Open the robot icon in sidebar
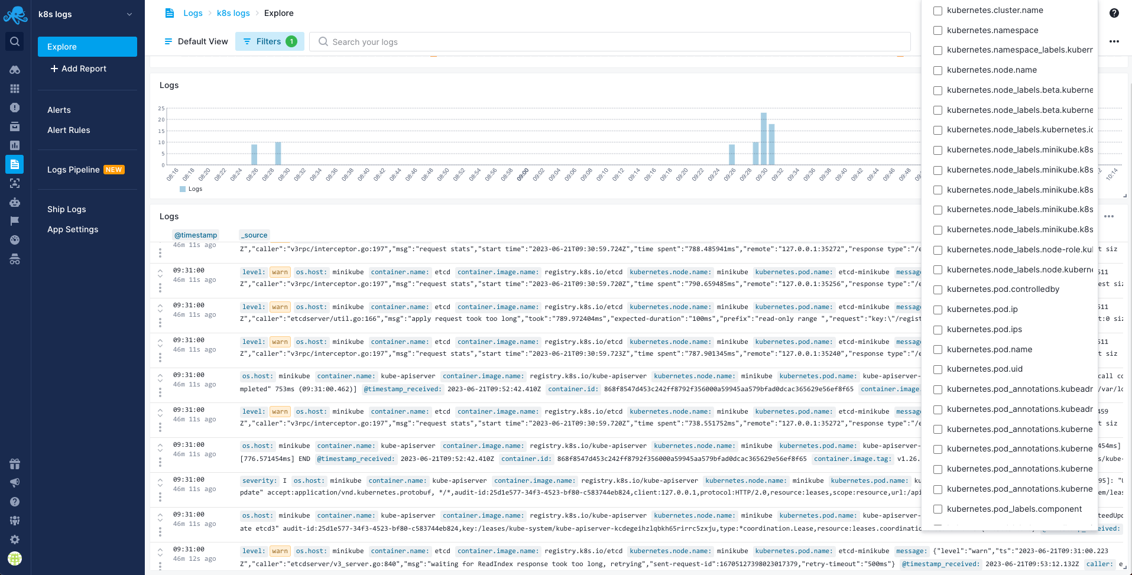The width and height of the screenshot is (1132, 575). tap(15, 202)
